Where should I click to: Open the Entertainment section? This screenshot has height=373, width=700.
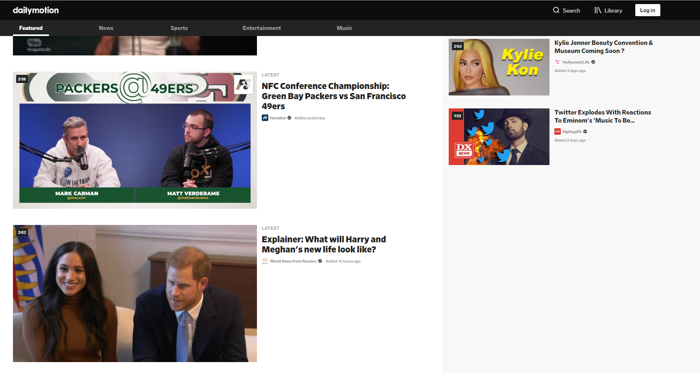(261, 28)
